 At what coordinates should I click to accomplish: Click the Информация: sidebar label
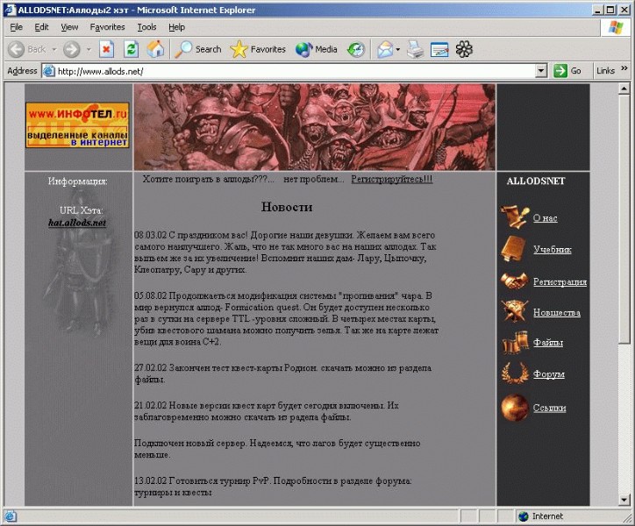point(78,181)
